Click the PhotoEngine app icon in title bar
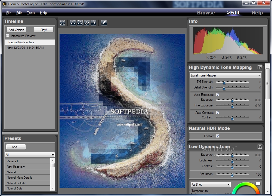The height and width of the screenshot is (196, 272). pos(4,4)
